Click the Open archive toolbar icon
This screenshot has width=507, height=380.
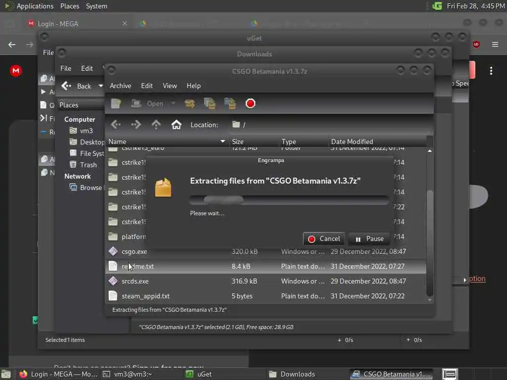136,103
